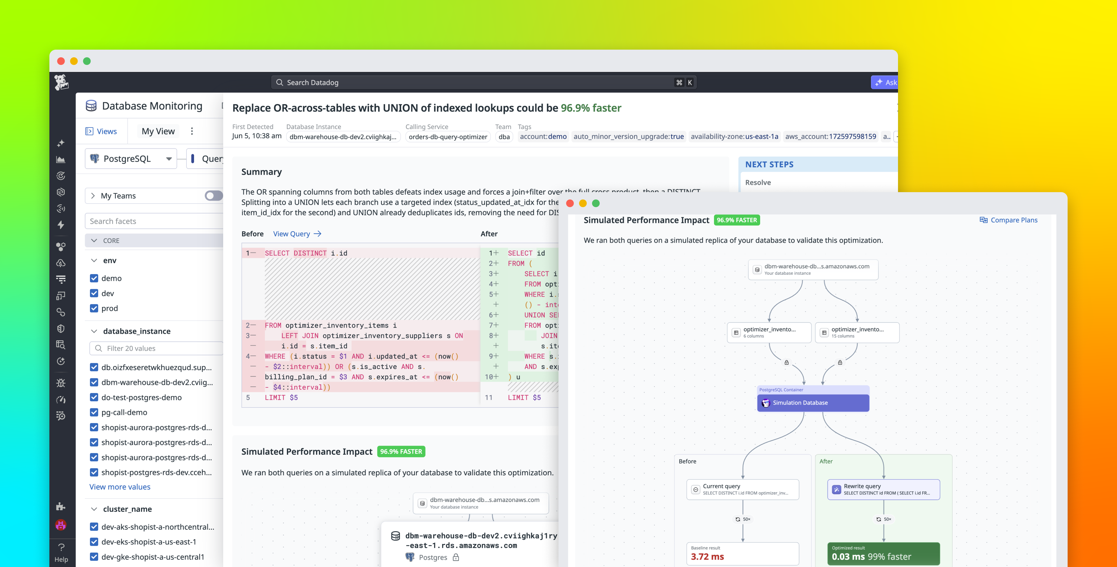
Task: Uncheck pg-call-demo checkbox
Action: tap(94, 412)
